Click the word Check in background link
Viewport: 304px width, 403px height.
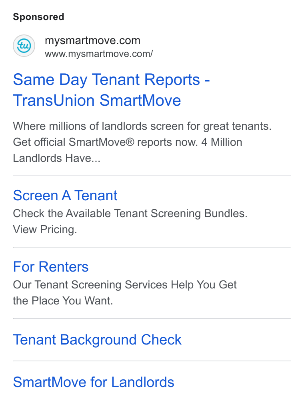coord(161,340)
